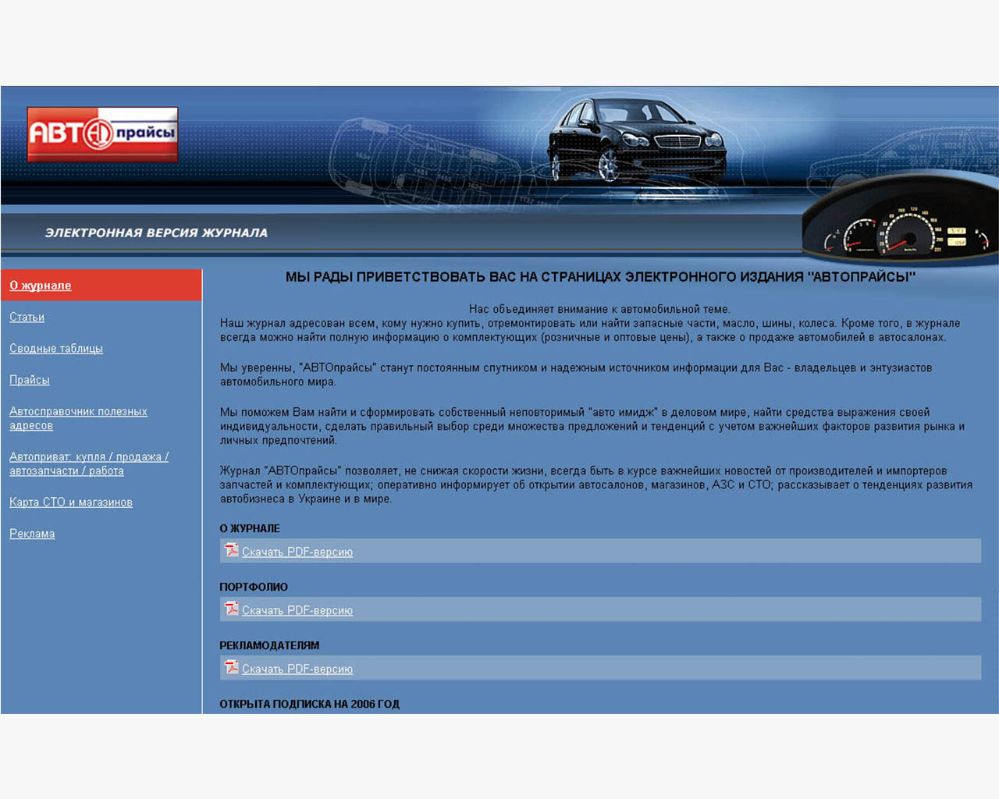
Task: Click the welcome heading МЫ РАДЫ ПРИВЕТСТВОВАТЬ
Action: pyautogui.click(x=600, y=277)
